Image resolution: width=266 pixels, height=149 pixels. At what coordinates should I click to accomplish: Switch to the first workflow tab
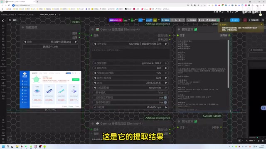[8, 15]
